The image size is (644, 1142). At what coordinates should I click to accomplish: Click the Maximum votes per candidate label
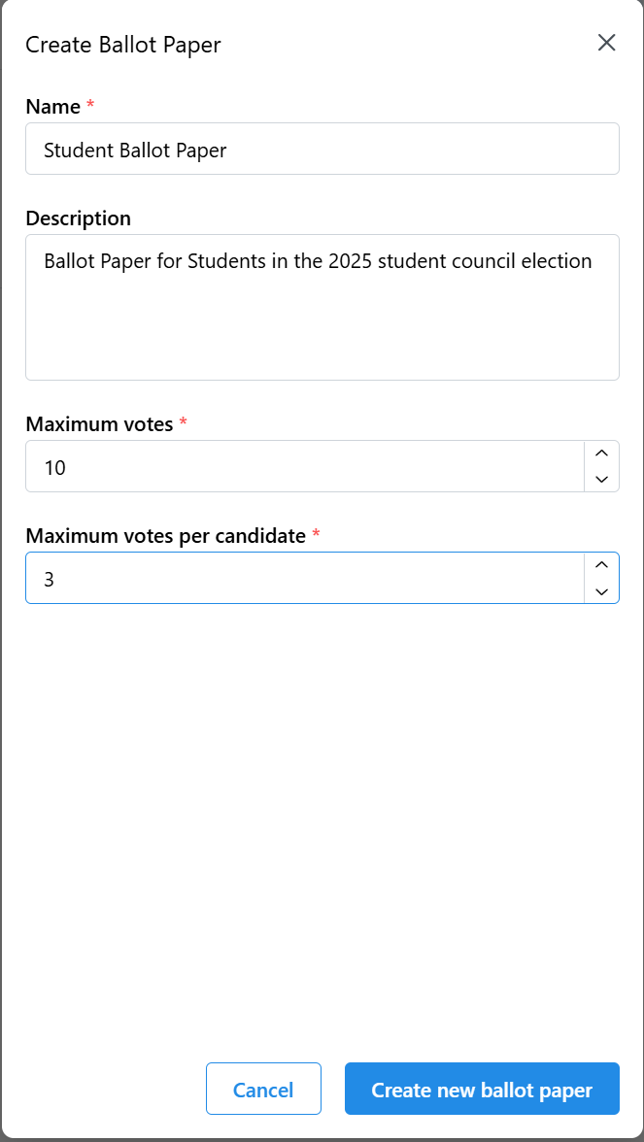coord(165,536)
